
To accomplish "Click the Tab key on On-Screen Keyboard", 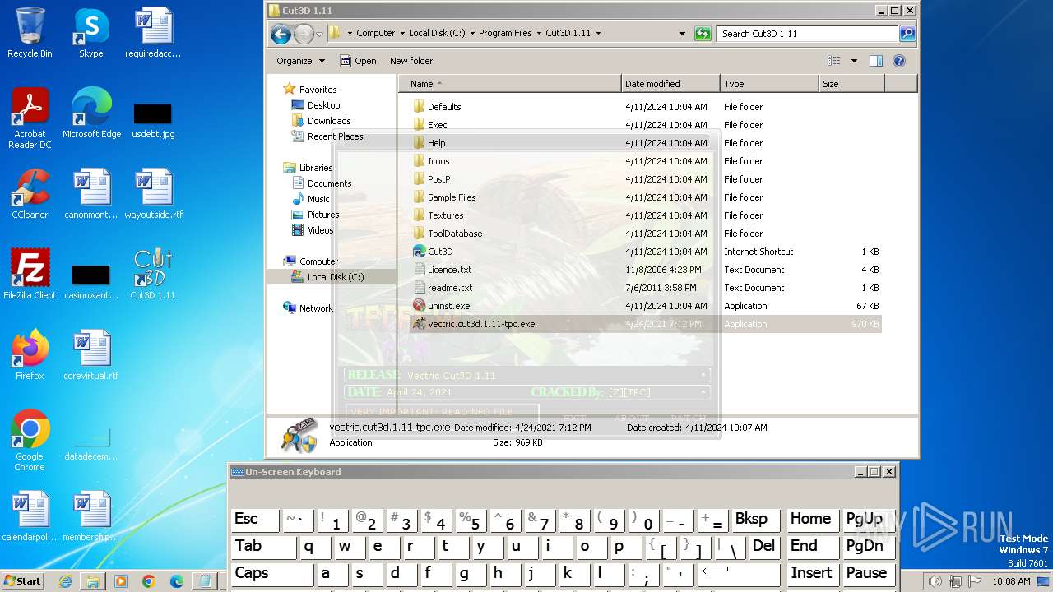I will pos(263,548).
